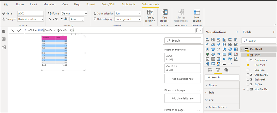Screen dimensions: 277x113
Task: Select the treemap visual
Action: pos(236,49)
